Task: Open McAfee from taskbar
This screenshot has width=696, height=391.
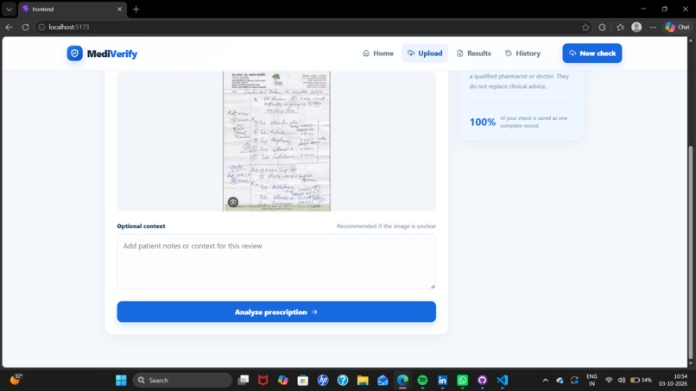Action: 263,381
